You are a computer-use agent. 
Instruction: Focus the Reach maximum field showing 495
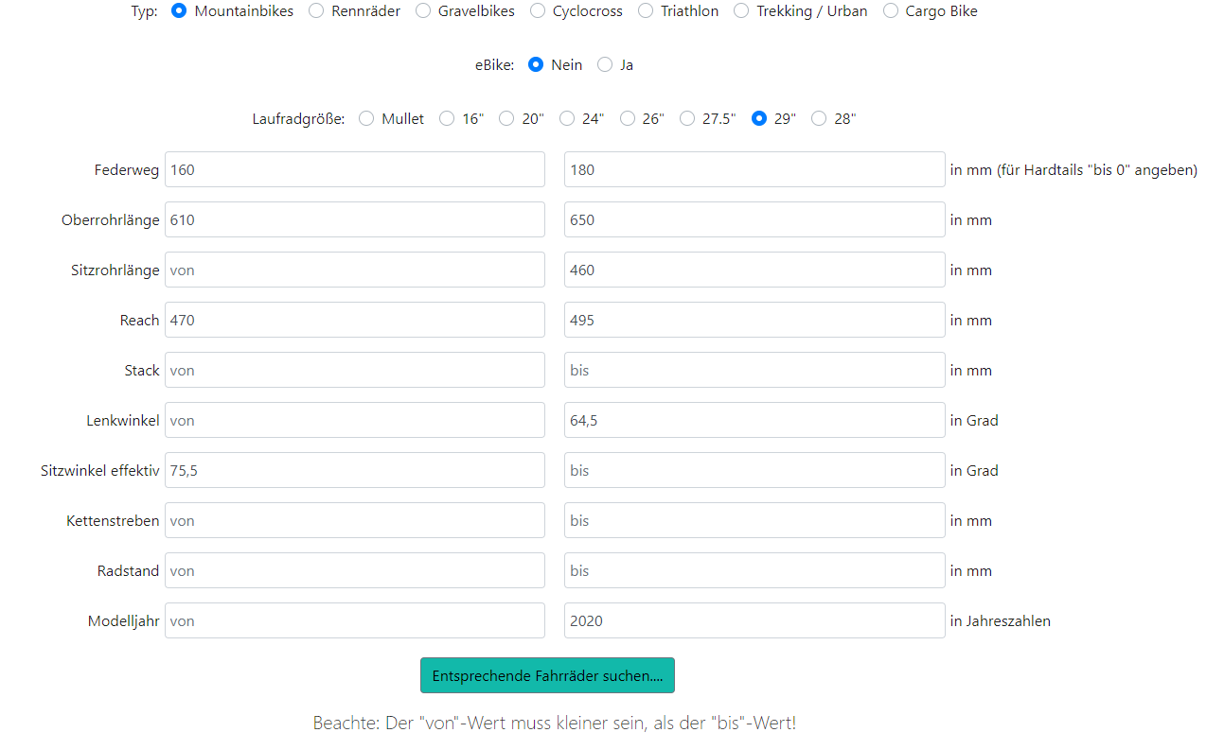(x=754, y=321)
